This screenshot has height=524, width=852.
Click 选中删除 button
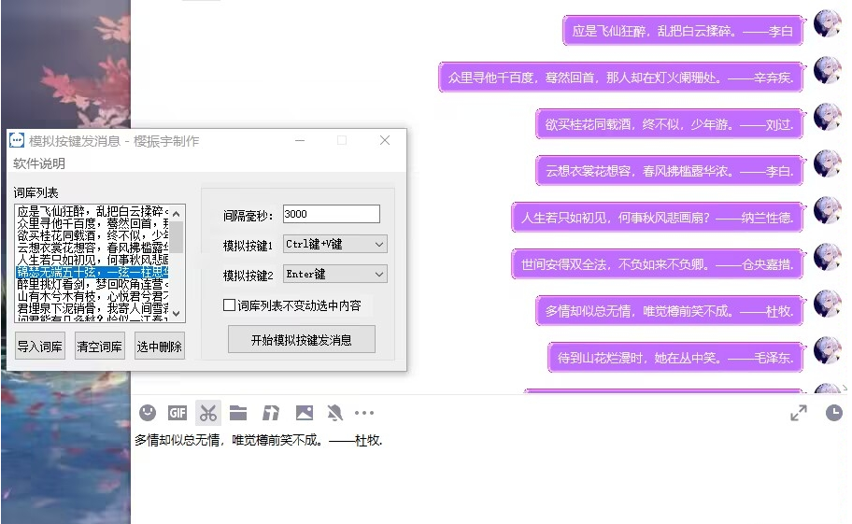click(x=159, y=347)
